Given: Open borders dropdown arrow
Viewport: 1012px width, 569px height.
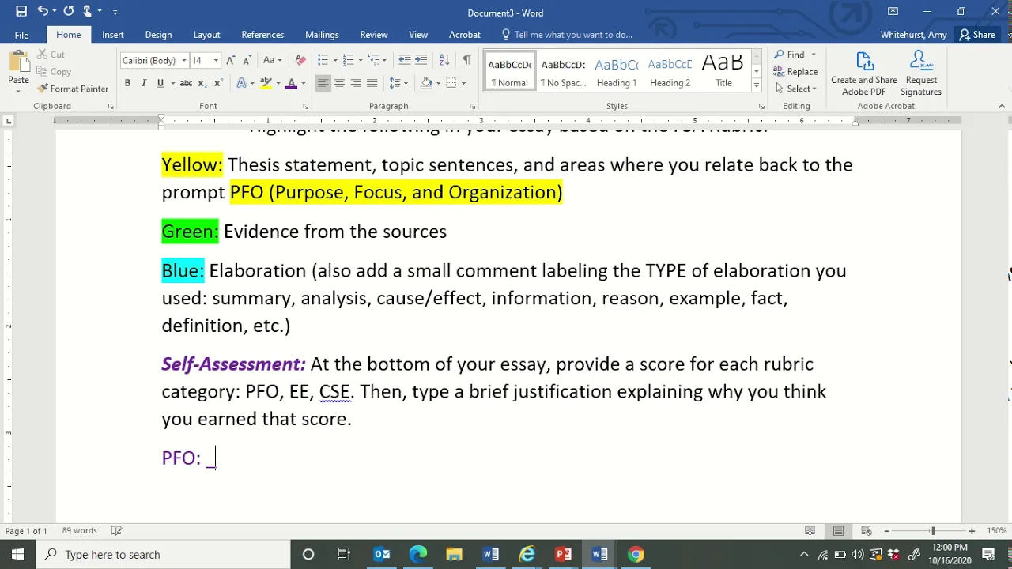Looking at the screenshot, I should click(x=463, y=83).
